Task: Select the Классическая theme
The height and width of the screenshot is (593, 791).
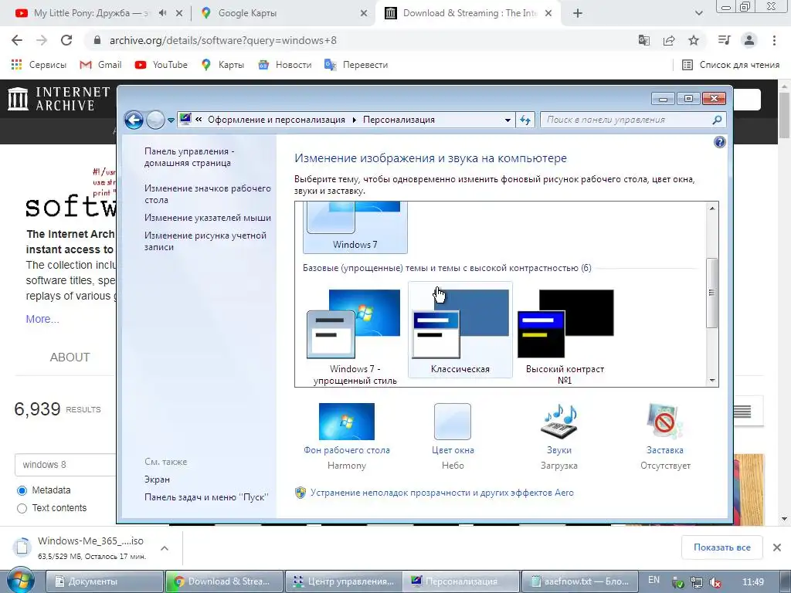Action: pos(460,330)
